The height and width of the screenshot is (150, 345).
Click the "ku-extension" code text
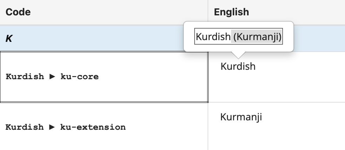pyautogui.click(x=93, y=127)
